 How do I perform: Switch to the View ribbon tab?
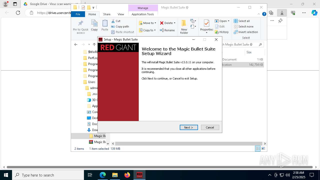[x=121, y=14]
